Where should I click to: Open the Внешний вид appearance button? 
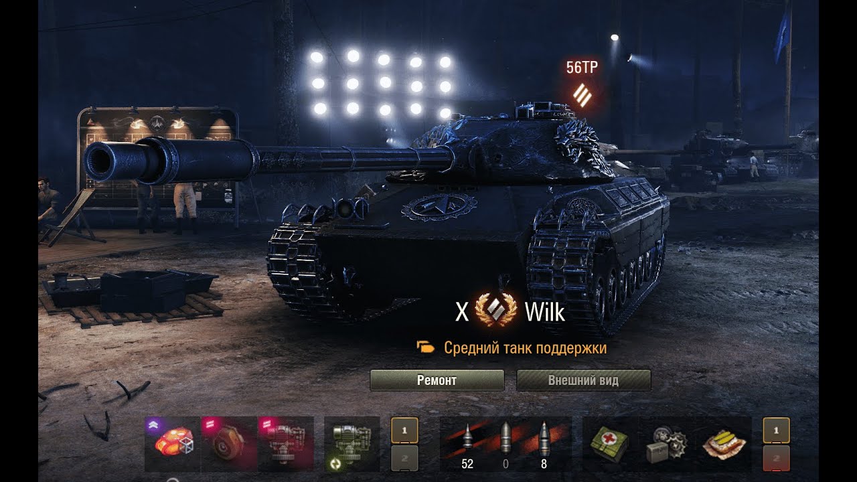583,380
